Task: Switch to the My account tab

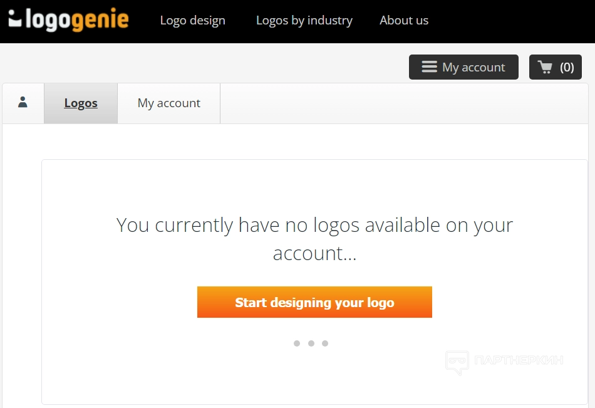Action: click(x=169, y=103)
